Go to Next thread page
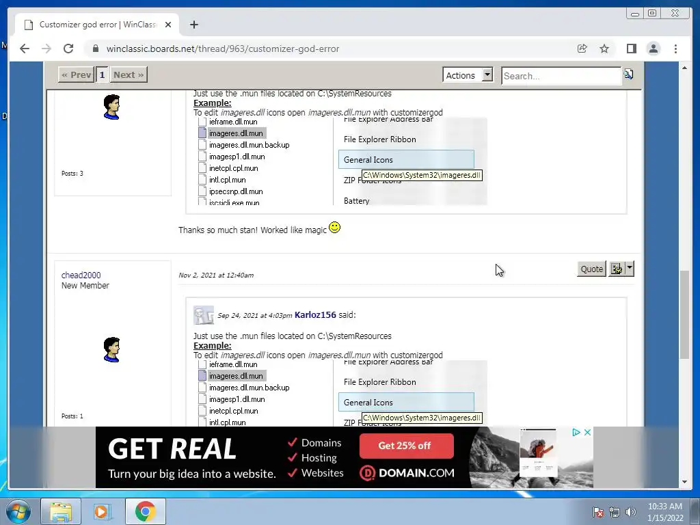This screenshot has height=525, width=700. coord(129,75)
